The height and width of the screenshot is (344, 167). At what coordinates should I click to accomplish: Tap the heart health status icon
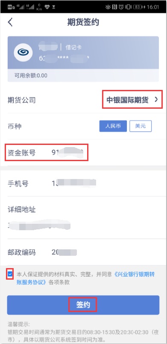(47, 7)
